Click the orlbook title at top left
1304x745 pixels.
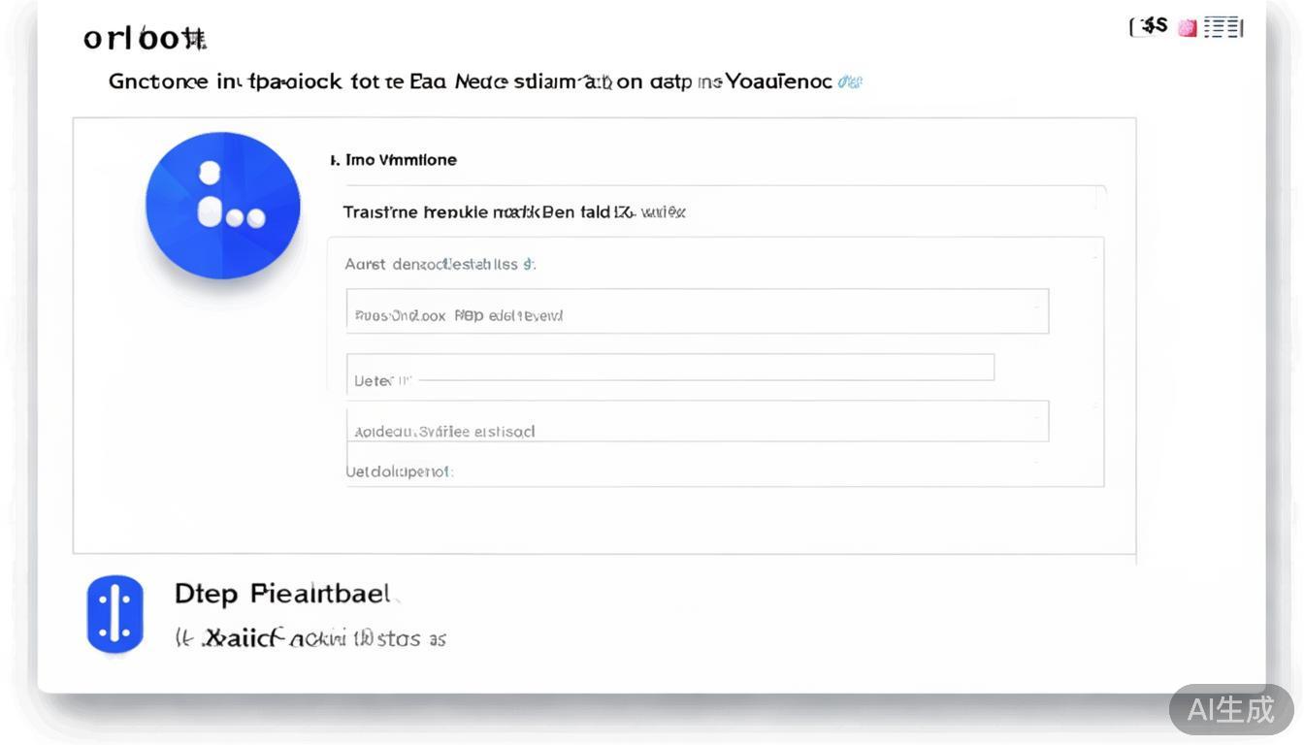(145, 38)
